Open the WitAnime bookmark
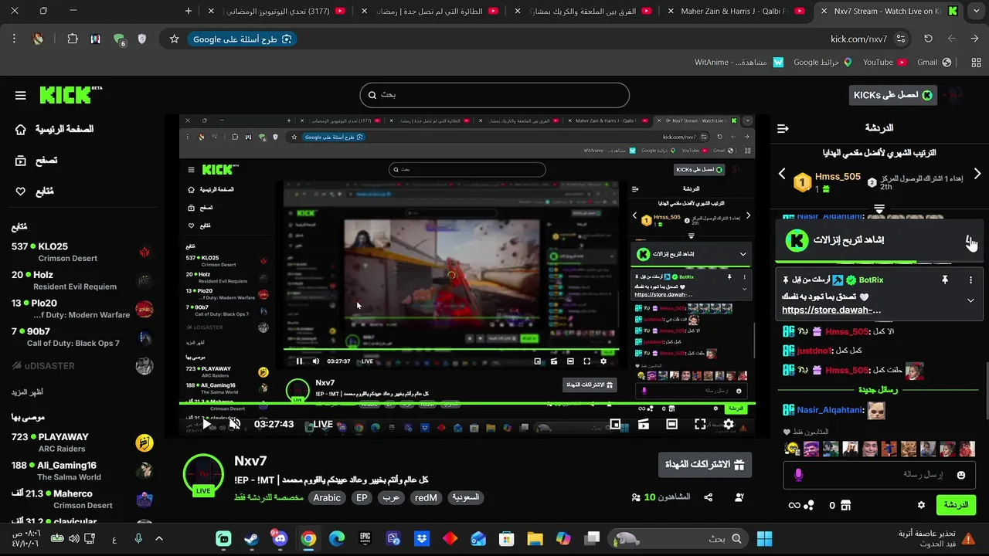This screenshot has width=989, height=556. click(739, 62)
